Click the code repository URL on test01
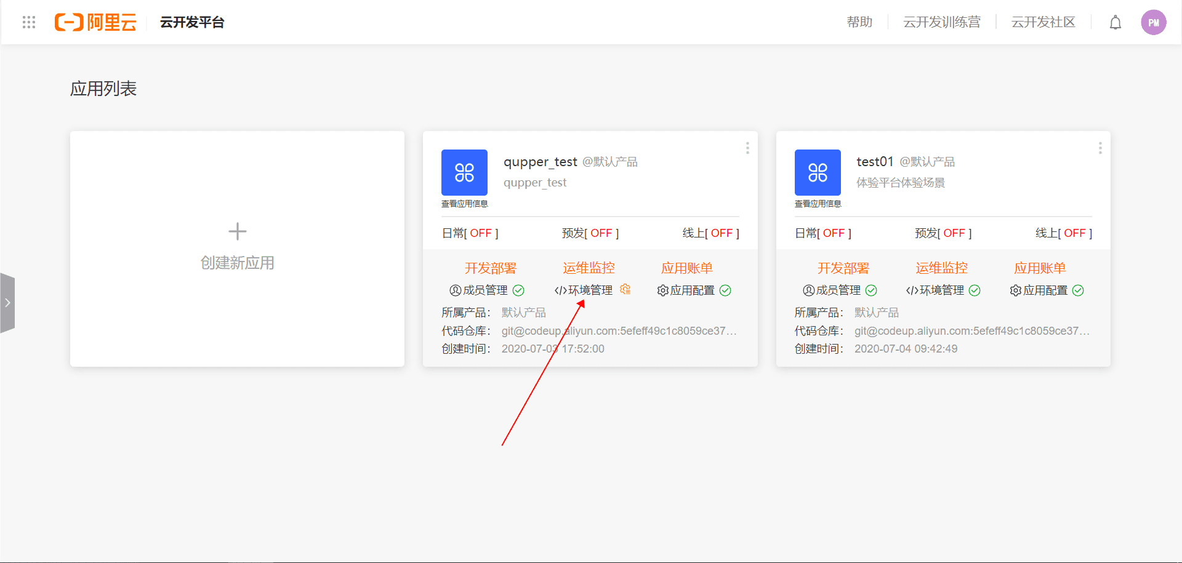 tap(972, 331)
